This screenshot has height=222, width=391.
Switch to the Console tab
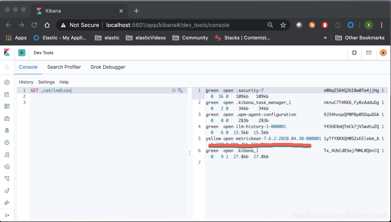tap(28, 67)
